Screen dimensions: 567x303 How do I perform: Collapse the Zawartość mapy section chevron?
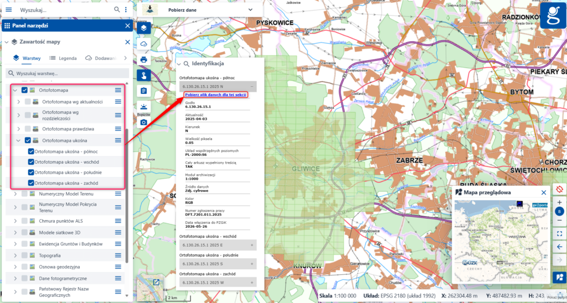(x=7, y=42)
